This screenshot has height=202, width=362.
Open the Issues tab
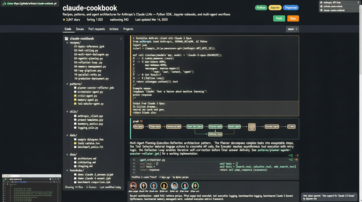click(x=80, y=29)
